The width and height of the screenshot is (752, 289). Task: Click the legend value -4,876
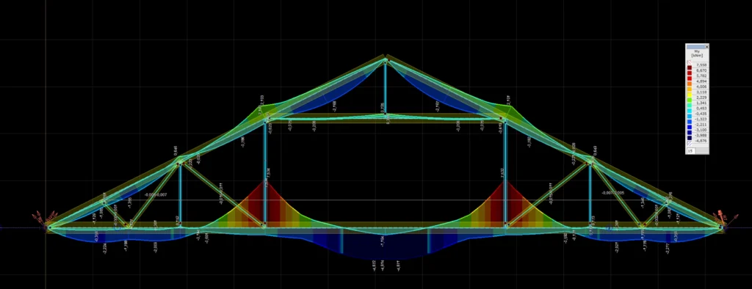(701, 141)
